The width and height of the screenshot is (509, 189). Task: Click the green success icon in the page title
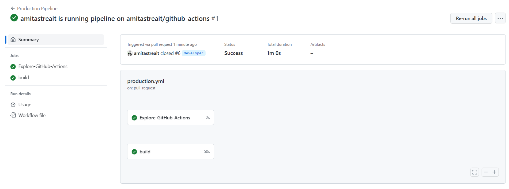(x=14, y=18)
